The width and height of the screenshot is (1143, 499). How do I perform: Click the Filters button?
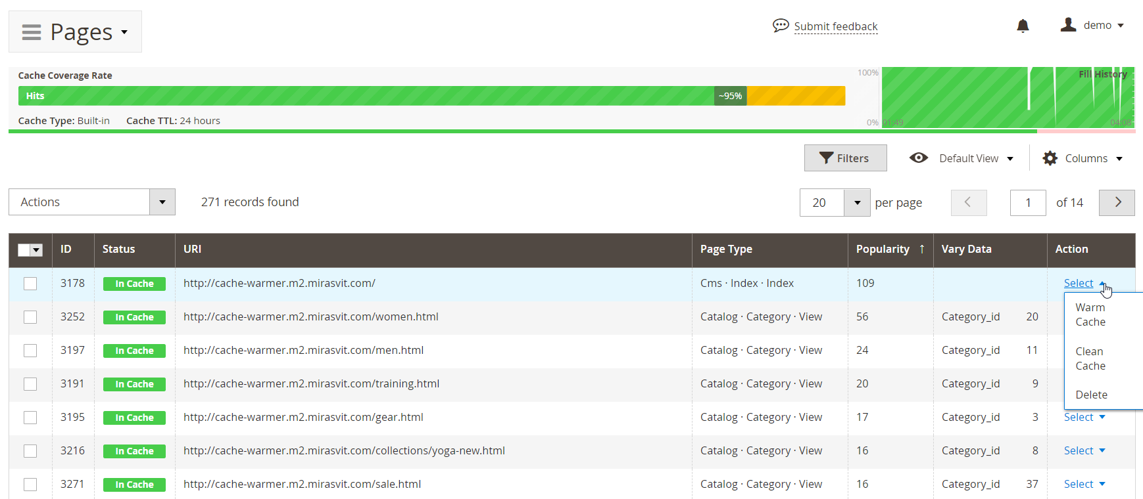pos(845,158)
